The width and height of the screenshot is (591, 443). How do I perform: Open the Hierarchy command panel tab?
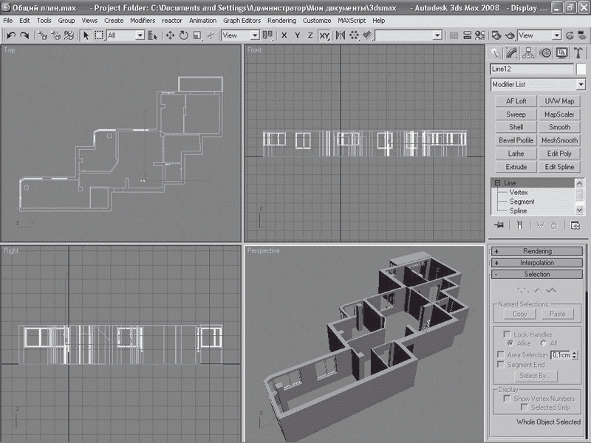click(529, 53)
